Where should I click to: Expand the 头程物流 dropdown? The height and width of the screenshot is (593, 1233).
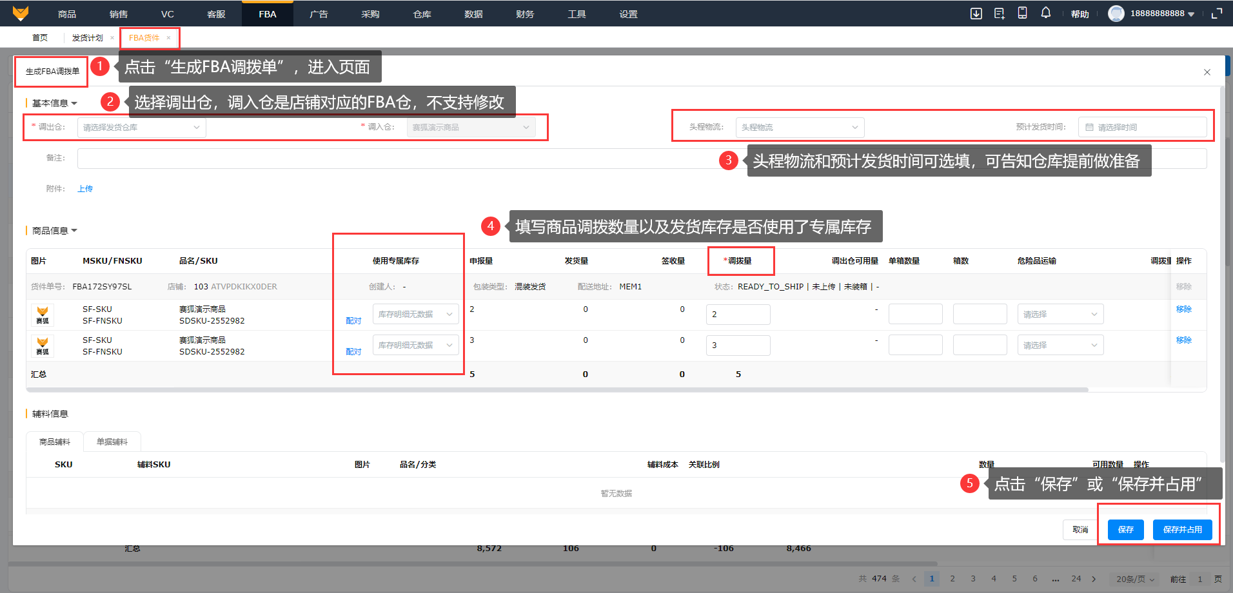click(x=799, y=128)
